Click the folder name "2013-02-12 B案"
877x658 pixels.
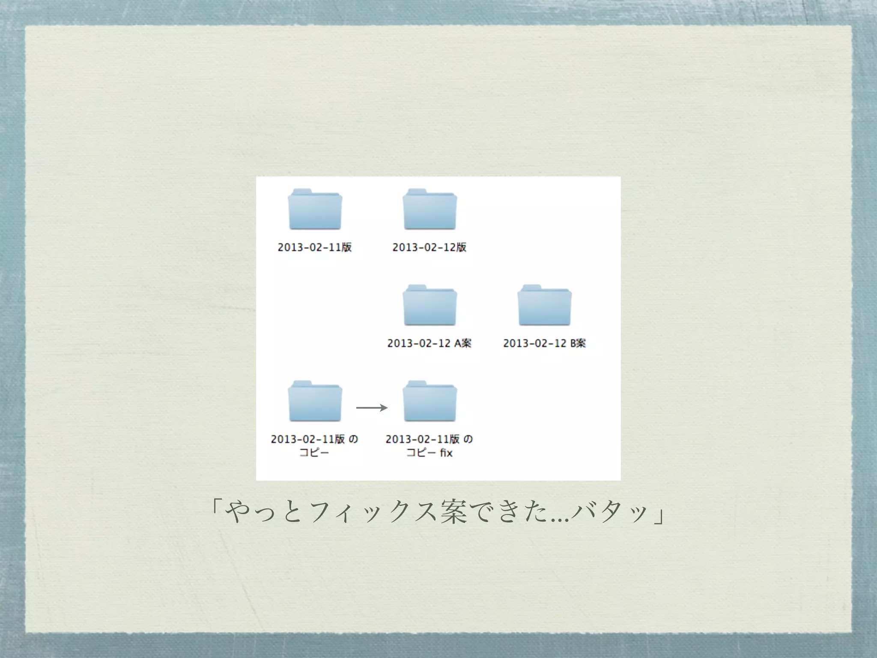544,343
